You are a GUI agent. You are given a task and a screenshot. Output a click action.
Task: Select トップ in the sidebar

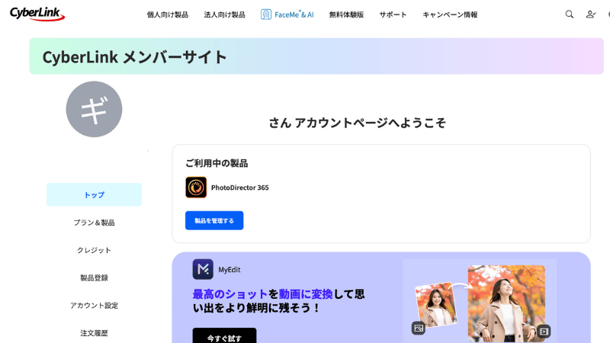click(94, 194)
